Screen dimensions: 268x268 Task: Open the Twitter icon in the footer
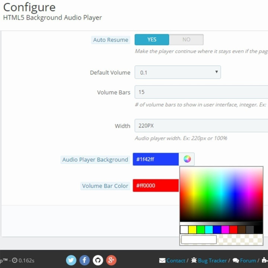[x=71, y=260]
